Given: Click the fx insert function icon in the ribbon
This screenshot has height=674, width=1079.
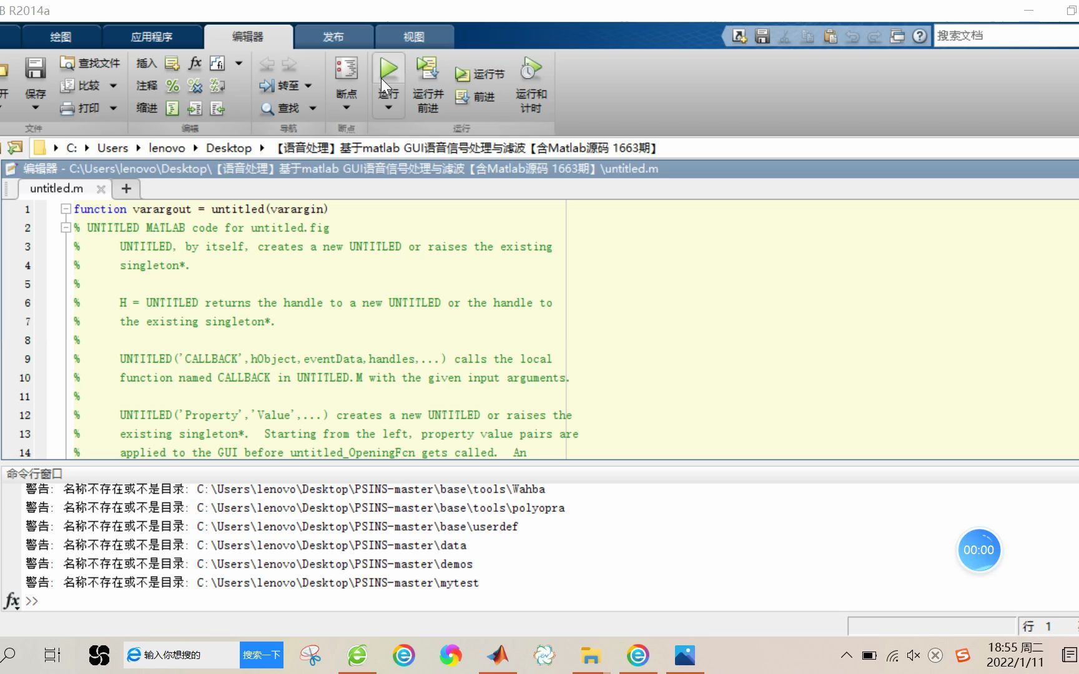Looking at the screenshot, I should pyautogui.click(x=195, y=63).
